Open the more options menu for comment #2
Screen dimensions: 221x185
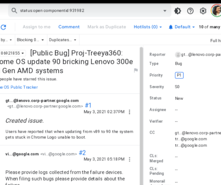pos(129,159)
